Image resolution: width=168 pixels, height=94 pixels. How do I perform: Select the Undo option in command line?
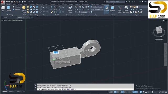click(72, 89)
